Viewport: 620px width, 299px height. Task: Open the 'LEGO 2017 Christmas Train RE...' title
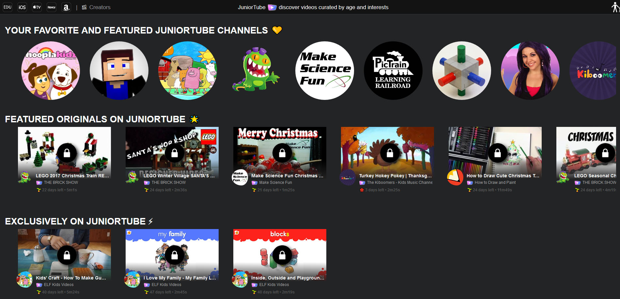(72, 176)
